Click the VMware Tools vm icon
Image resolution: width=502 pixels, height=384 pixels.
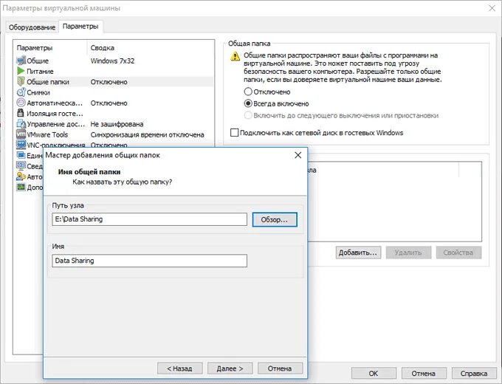pyautogui.click(x=21, y=134)
